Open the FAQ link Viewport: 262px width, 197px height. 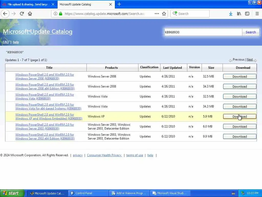(x=6, y=42)
